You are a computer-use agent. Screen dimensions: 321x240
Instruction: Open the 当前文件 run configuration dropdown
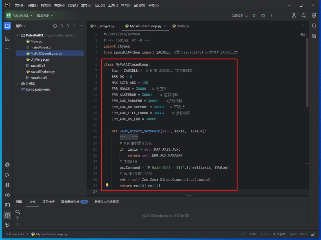coord(240,16)
